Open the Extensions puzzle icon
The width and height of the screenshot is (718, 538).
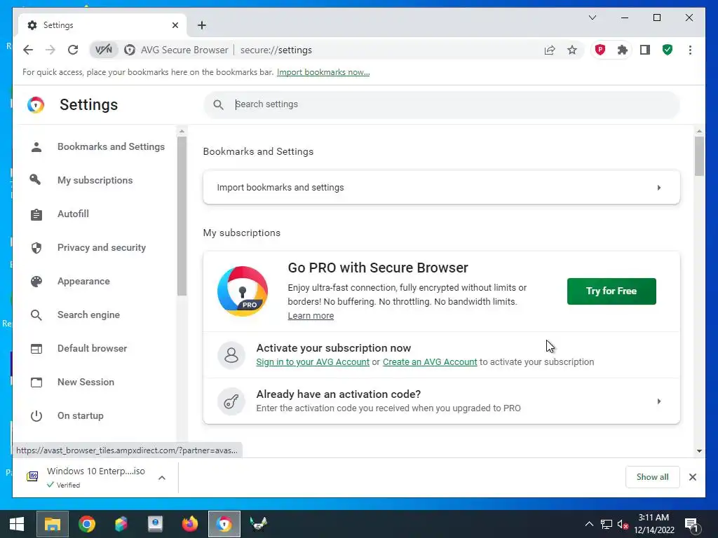pos(623,50)
